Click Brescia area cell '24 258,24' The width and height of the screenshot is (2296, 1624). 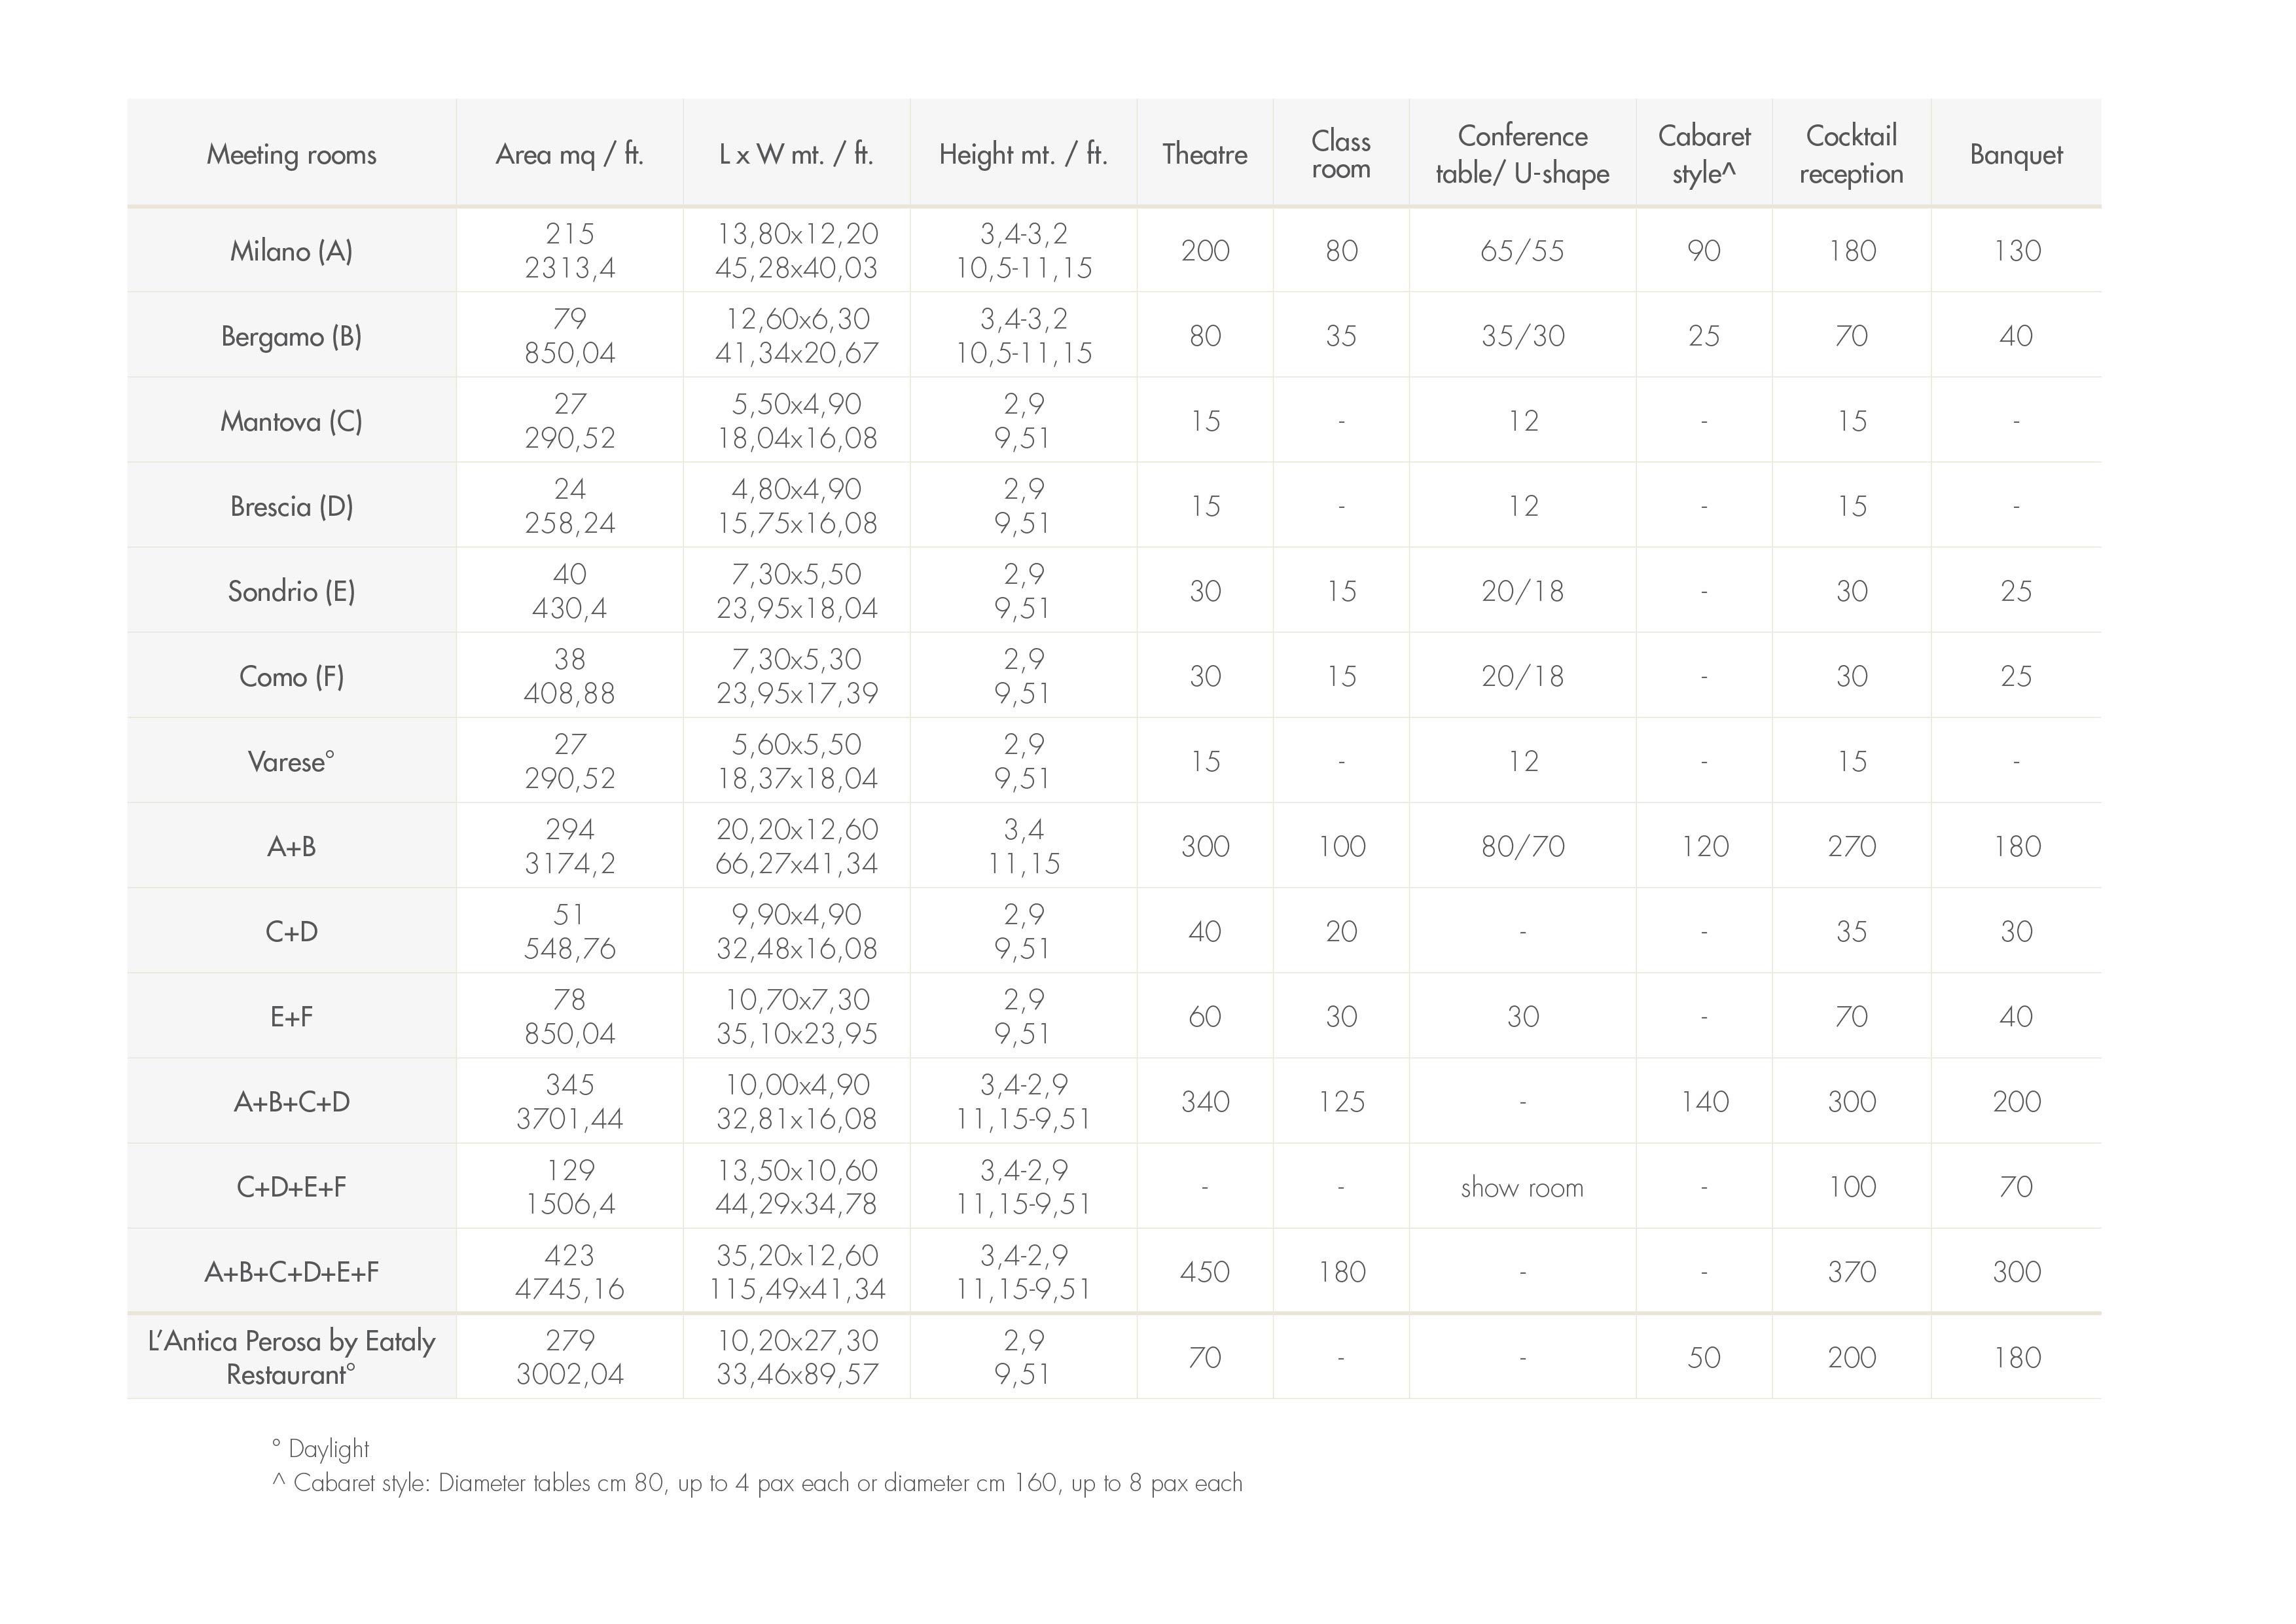(x=569, y=506)
